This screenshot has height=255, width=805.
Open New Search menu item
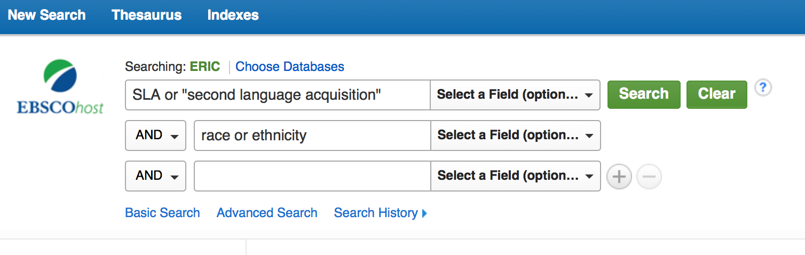coord(47,15)
